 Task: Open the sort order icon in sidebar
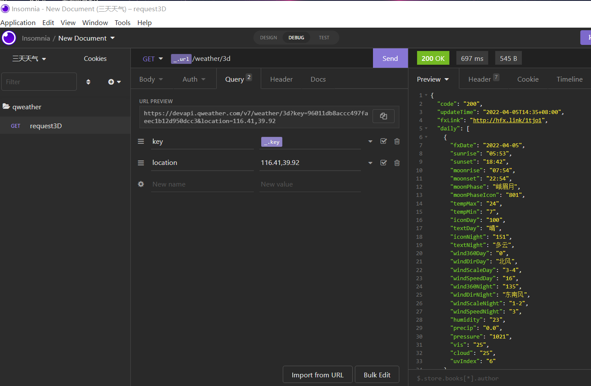[x=88, y=82]
